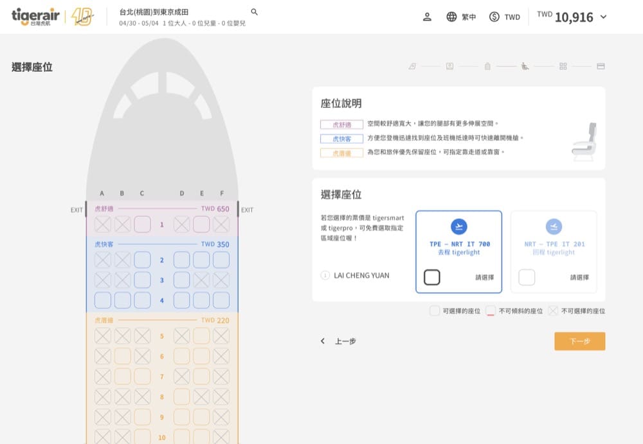Select seat 4A in row 4
Screen dimensions: 643x444
(x=102, y=300)
